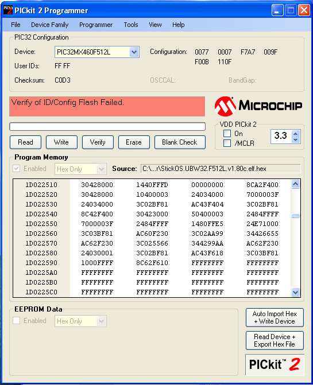The image size is (313, 385).
Task: Click the Erase button
Action: tap(134, 142)
